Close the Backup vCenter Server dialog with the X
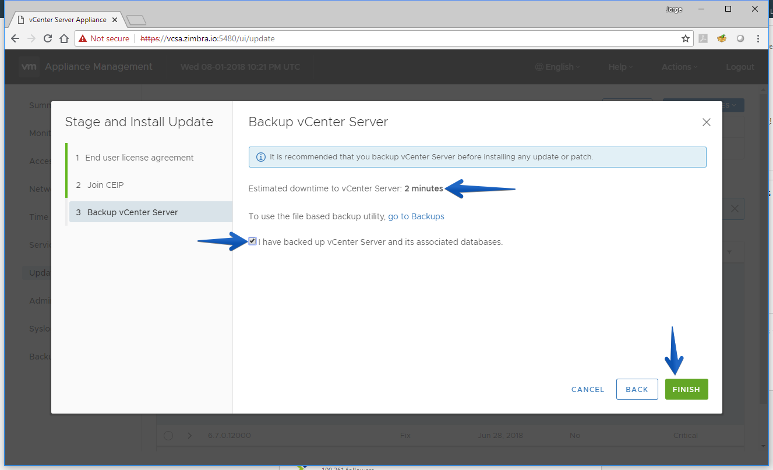 point(707,122)
